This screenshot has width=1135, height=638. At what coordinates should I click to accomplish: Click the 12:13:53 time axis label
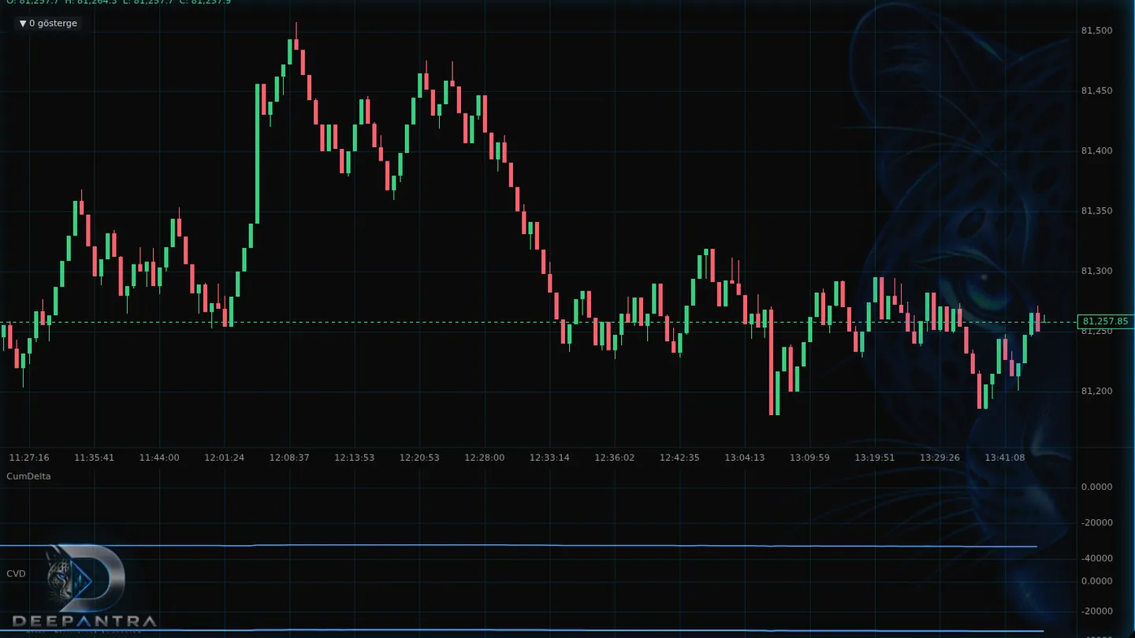click(355, 458)
